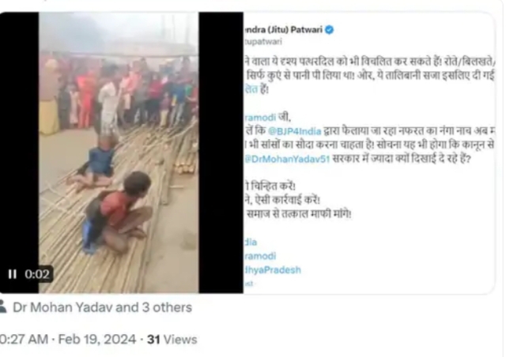Click the small gray text under dhyaPradesh
The image size is (506, 357).
[248, 284]
